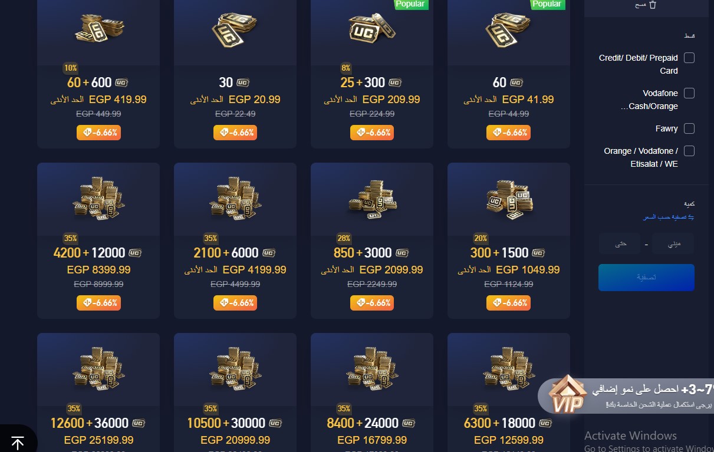Click the 35% bonus badge on 4200 + 12000
This screenshot has width=714, height=452.
pos(71,239)
